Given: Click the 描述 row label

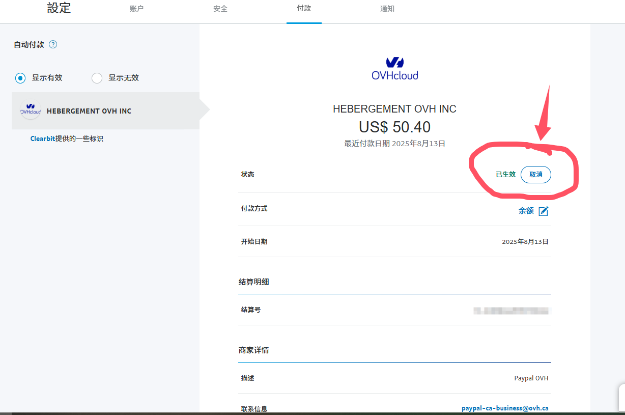Looking at the screenshot, I should click(x=248, y=378).
